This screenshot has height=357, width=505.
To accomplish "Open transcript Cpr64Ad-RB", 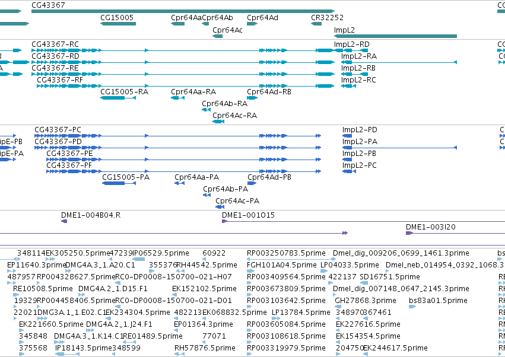I will [252, 97].
